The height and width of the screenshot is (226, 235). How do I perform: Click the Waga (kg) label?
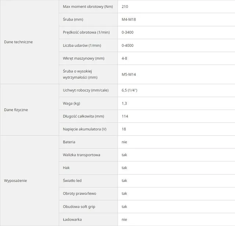tap(72, 103)
